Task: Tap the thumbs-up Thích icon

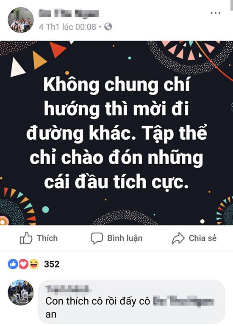Action: click(26, 238)
